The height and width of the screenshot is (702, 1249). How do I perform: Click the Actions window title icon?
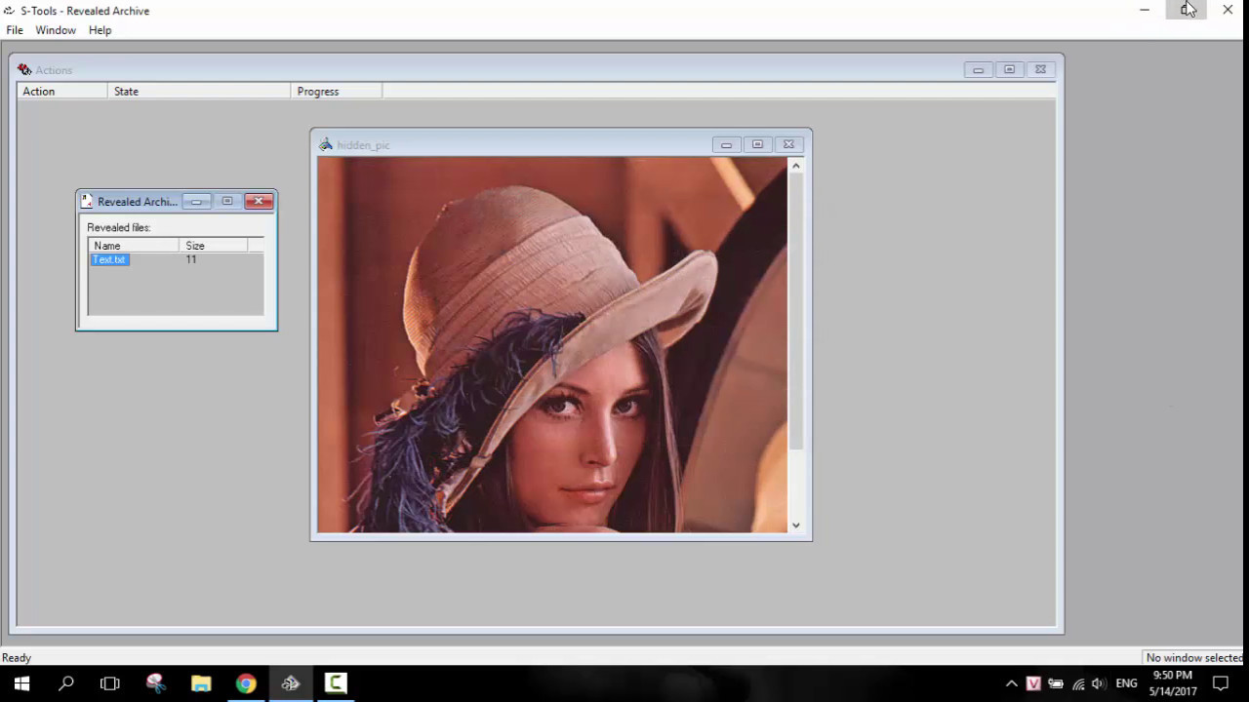24,70
